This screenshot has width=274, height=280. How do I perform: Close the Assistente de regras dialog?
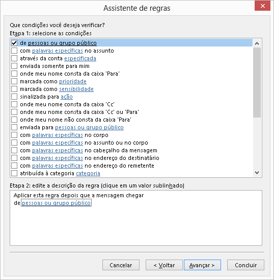point(262,6)
